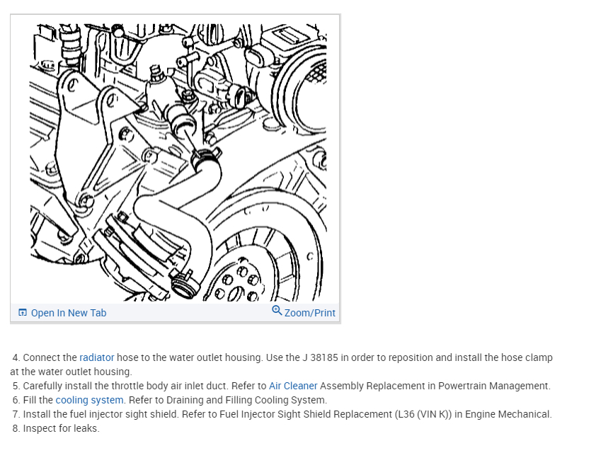Click the round throttle body opening in diagram

point(307,90)
